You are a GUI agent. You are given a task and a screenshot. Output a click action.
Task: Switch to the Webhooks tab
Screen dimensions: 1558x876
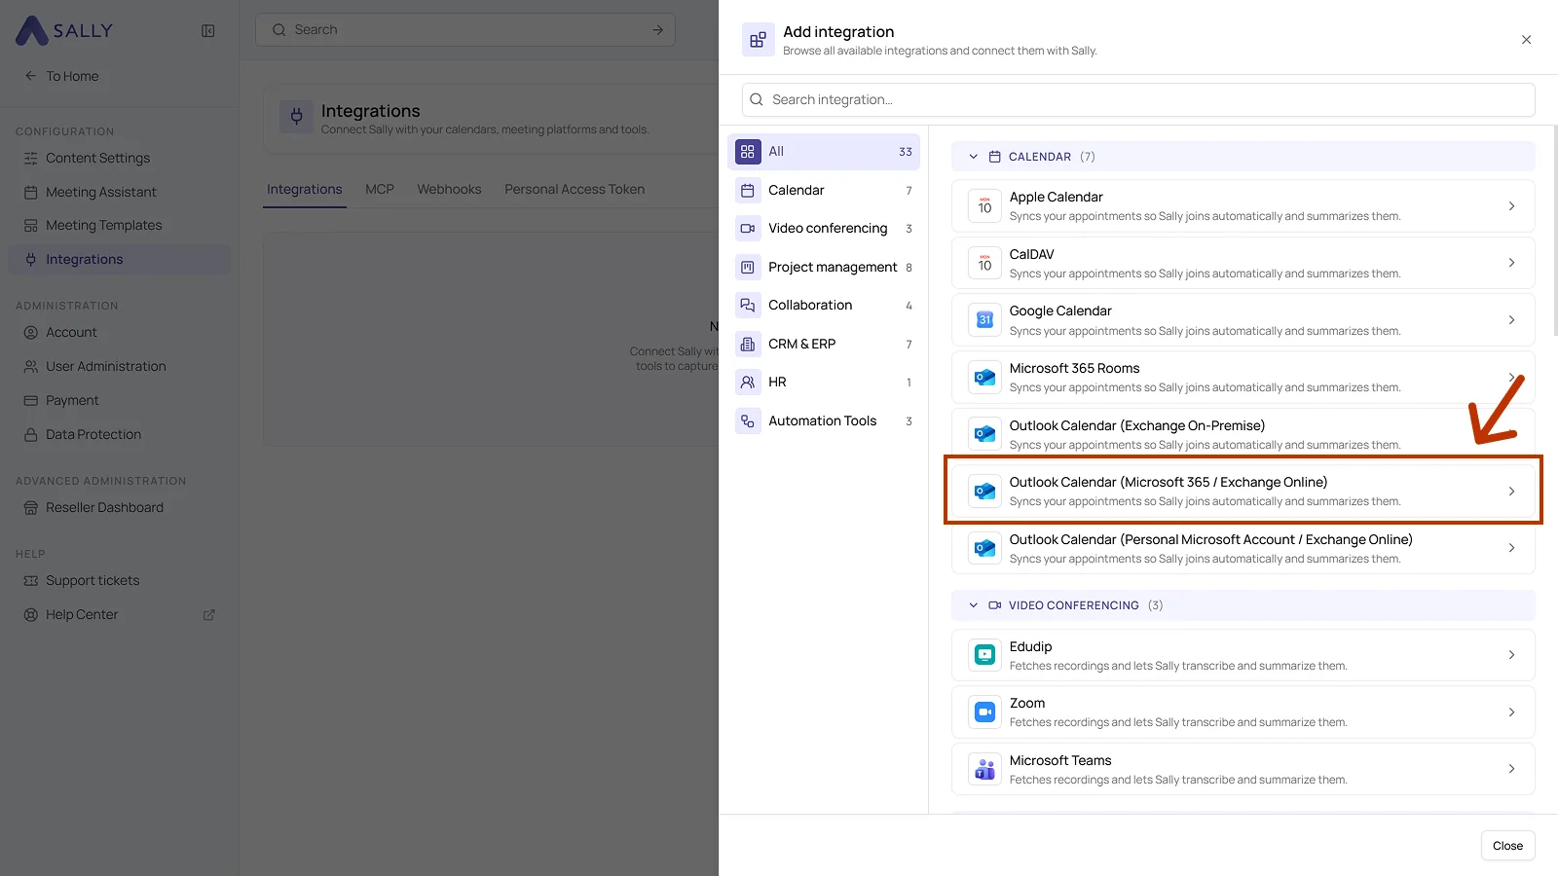[449, 190]
